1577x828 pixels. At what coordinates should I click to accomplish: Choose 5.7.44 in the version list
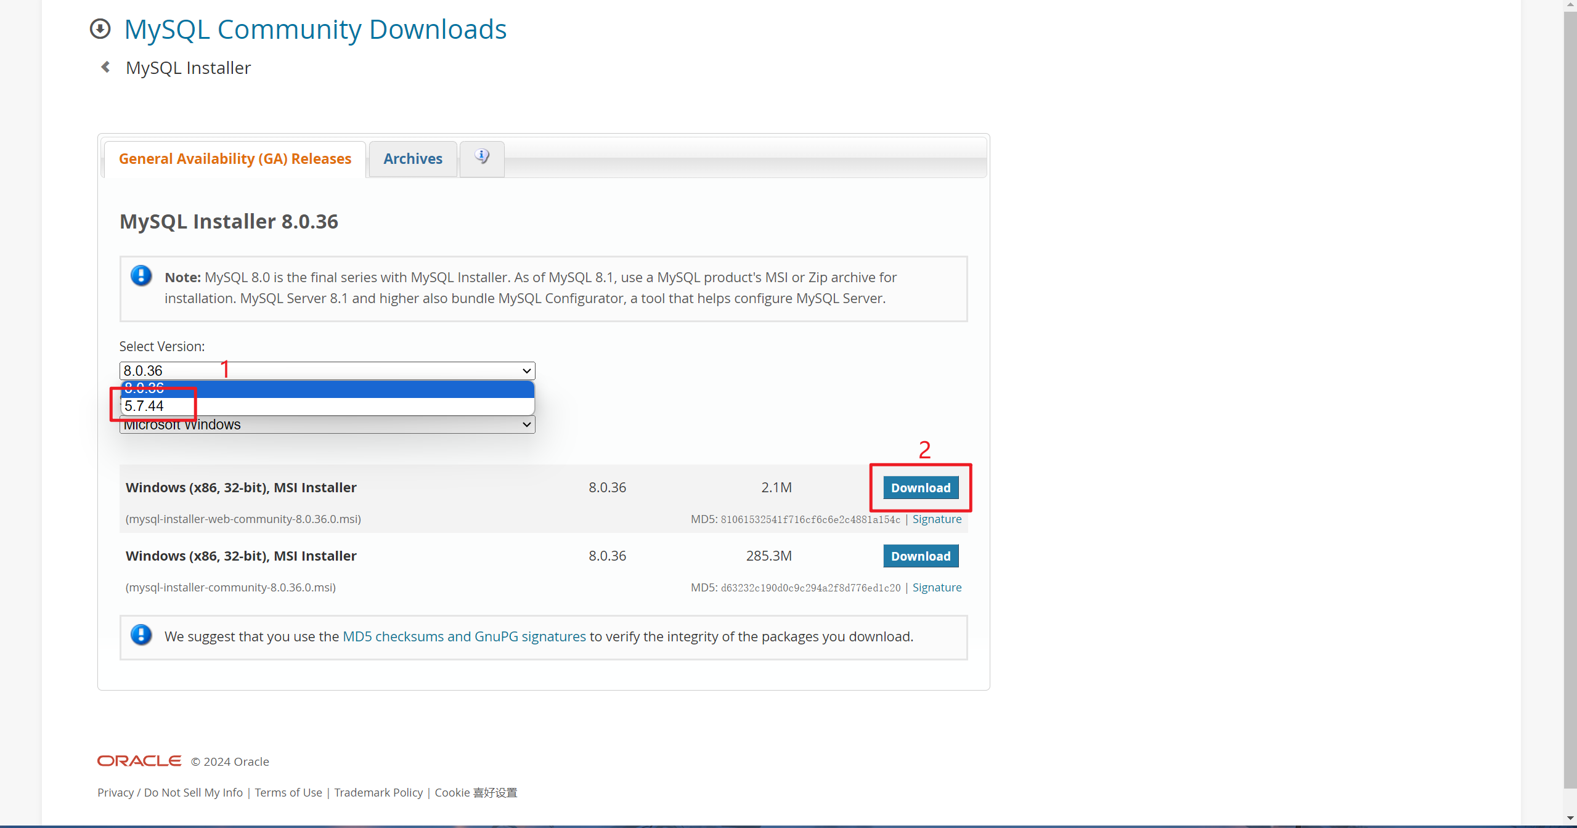(327, 406)
